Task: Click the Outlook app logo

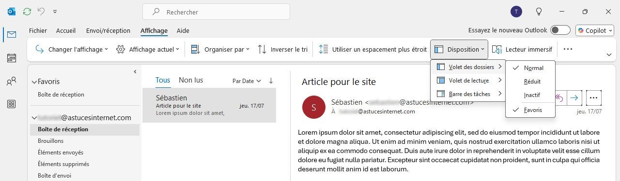Action: click(12, 12)
